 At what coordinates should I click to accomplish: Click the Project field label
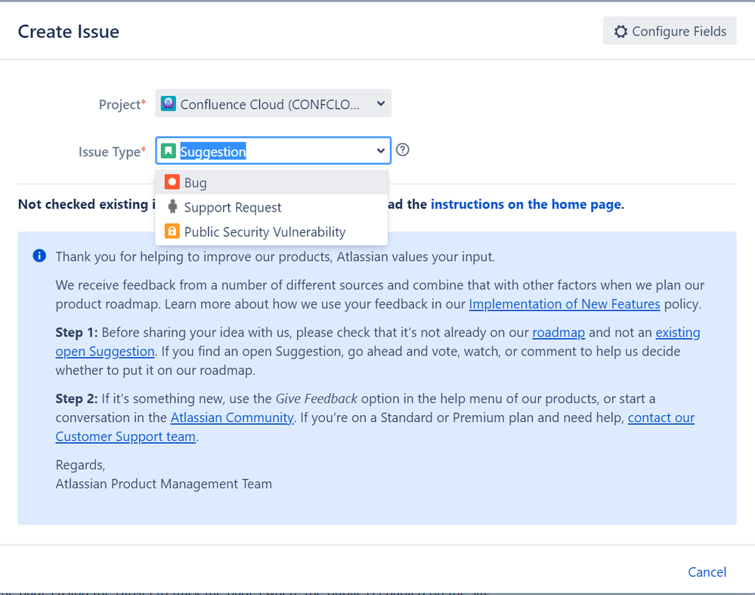[x=122, y=104]
